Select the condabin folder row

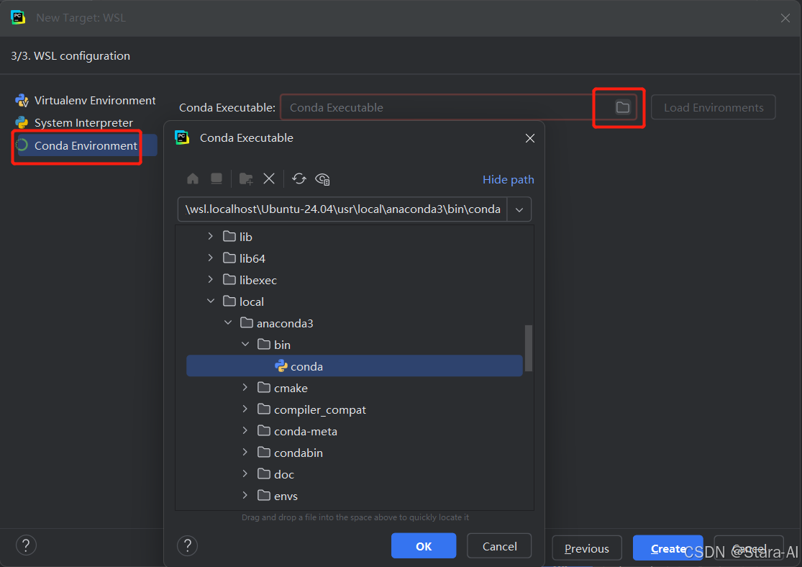pyautogui.click(x=354, y=453)
